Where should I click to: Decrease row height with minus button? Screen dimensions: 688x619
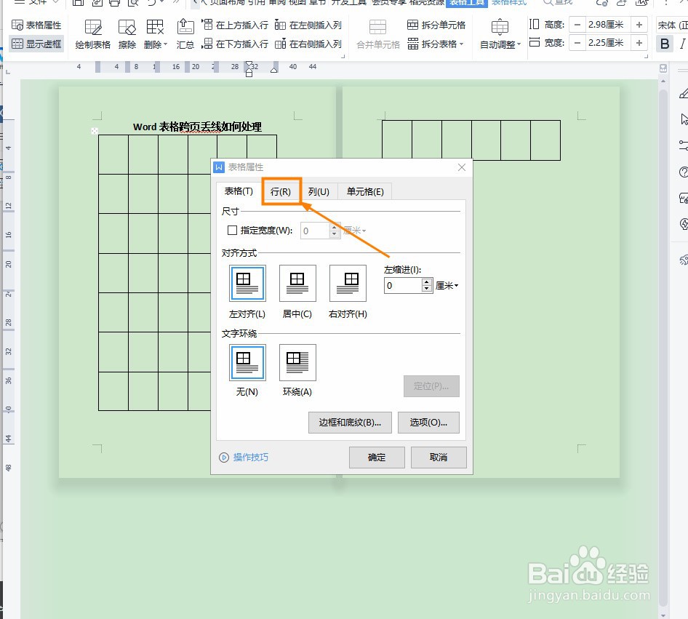coord(577,25)
